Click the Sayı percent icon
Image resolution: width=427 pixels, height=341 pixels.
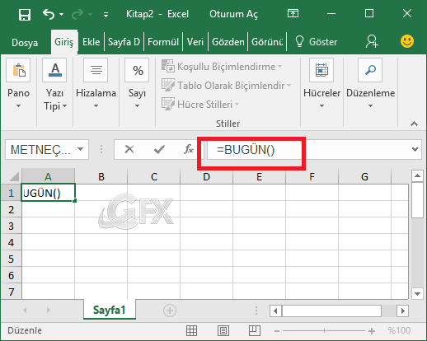pos(137,70)
